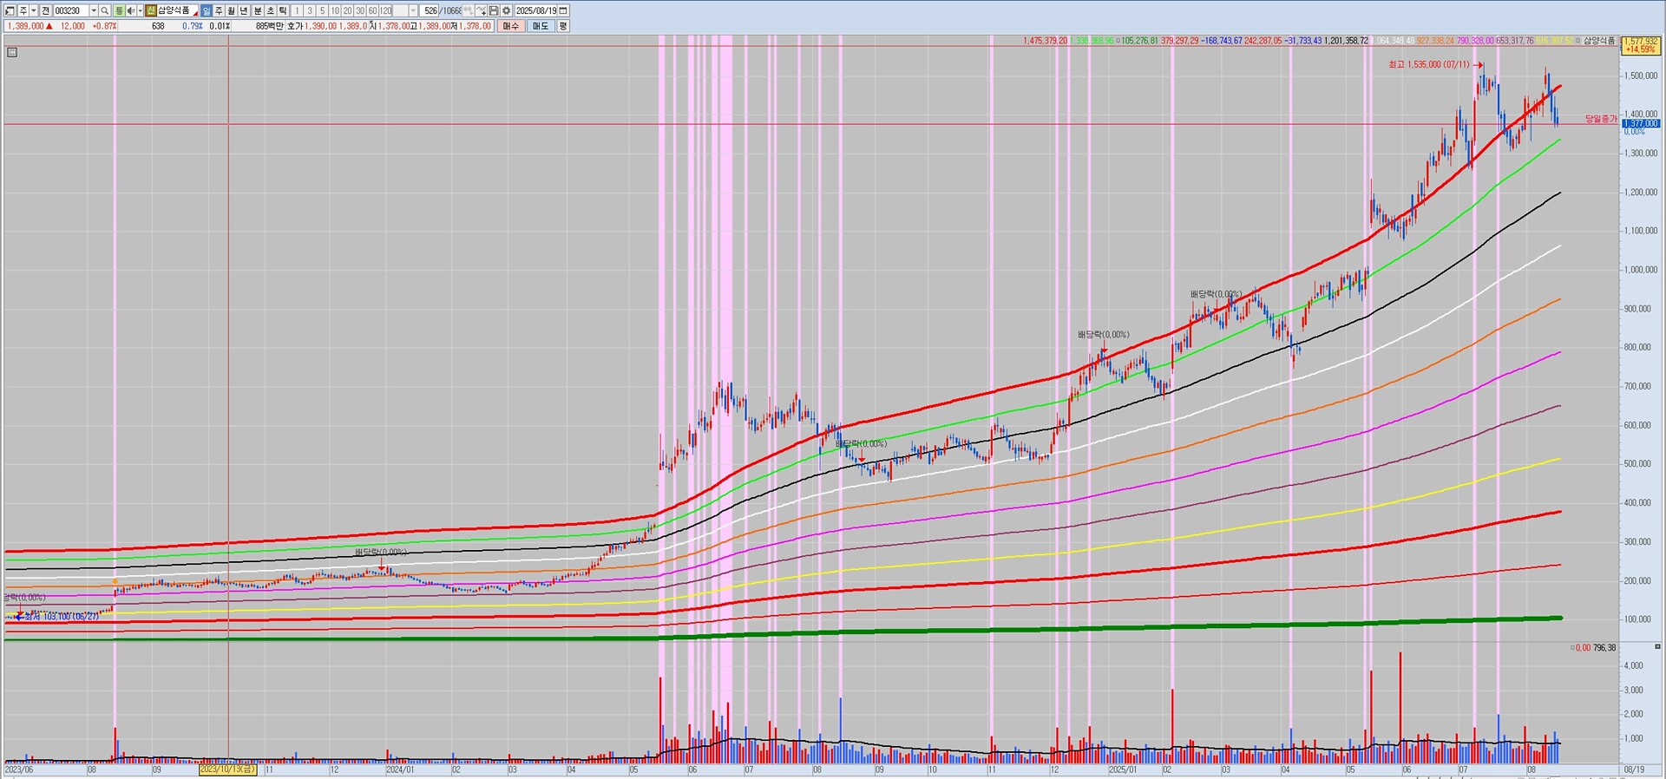Select the 20 interval button
This screenshot has height=779, width=1666.
(x=348, y=10)
